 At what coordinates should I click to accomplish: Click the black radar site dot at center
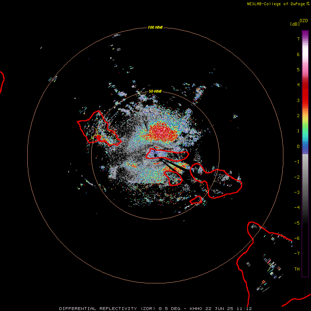tap(155, 155)
